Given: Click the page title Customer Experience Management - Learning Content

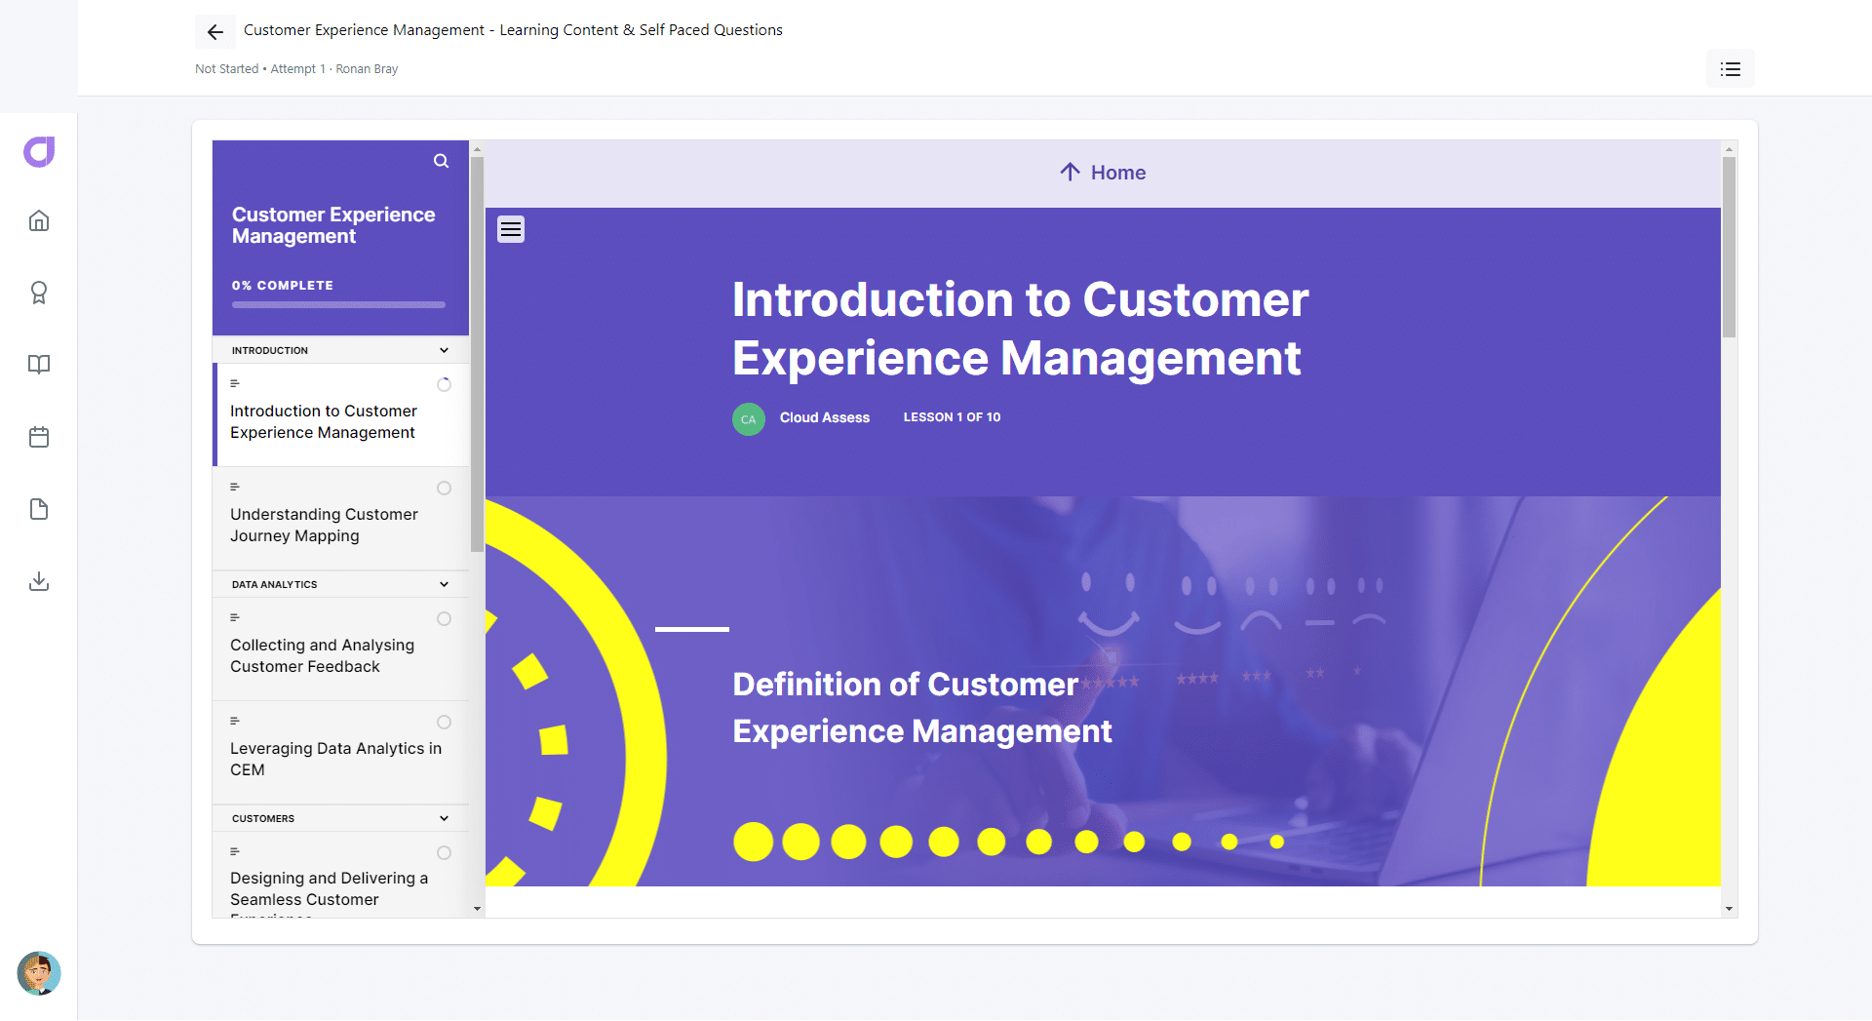Looking at the screenshot, I should coord(513,30).
